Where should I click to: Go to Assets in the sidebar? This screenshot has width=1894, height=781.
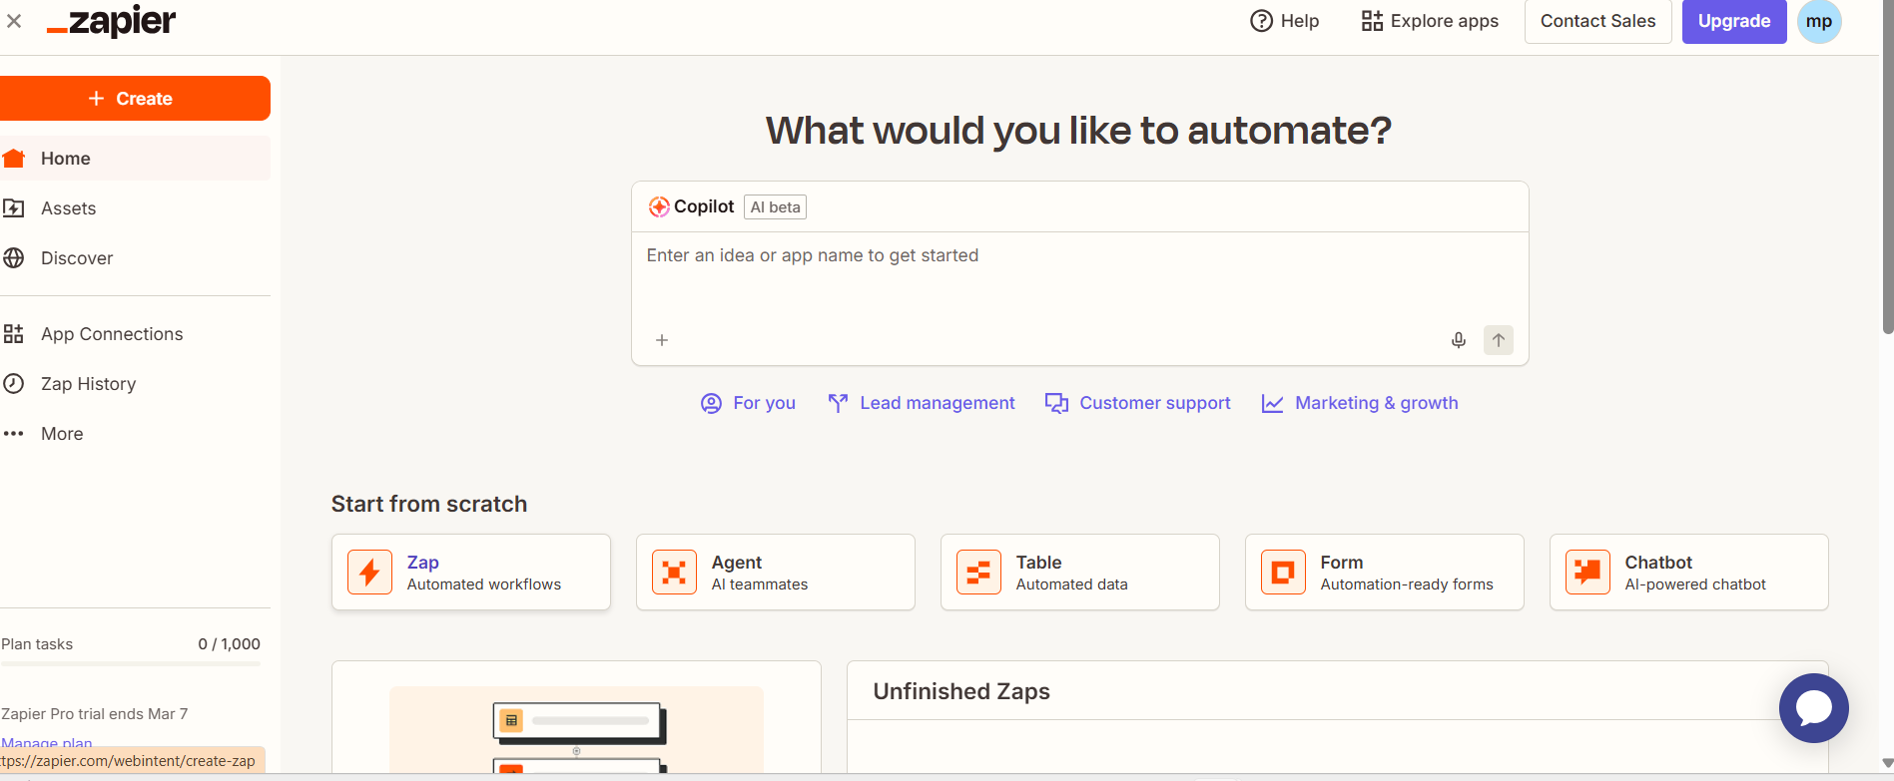(x=68, y=208)
